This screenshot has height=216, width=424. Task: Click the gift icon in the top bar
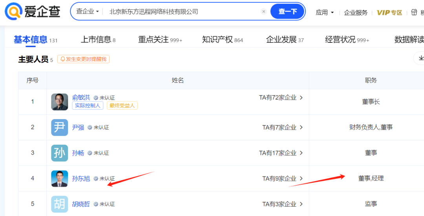[x=414, y=12]
